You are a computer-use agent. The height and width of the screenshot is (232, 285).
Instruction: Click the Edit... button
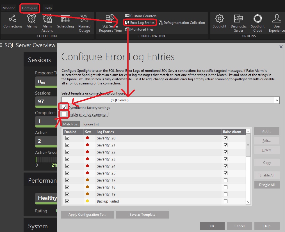click(267, 141)
